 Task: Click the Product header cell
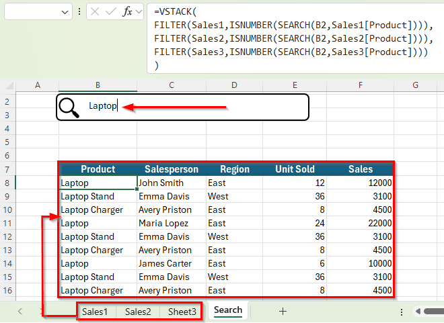pos(98,169)
